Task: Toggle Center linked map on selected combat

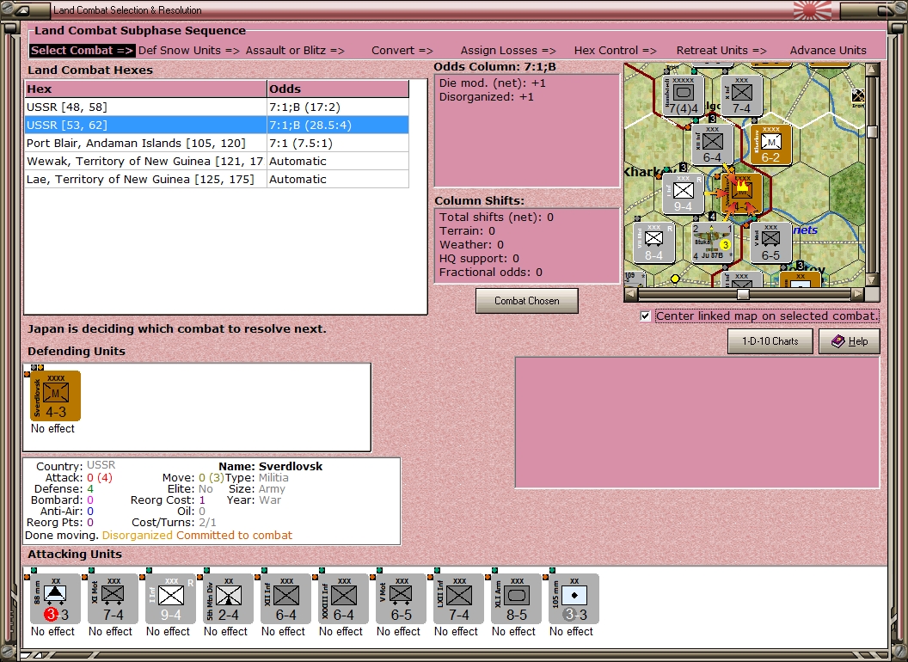Action: [x=645, y=316]
